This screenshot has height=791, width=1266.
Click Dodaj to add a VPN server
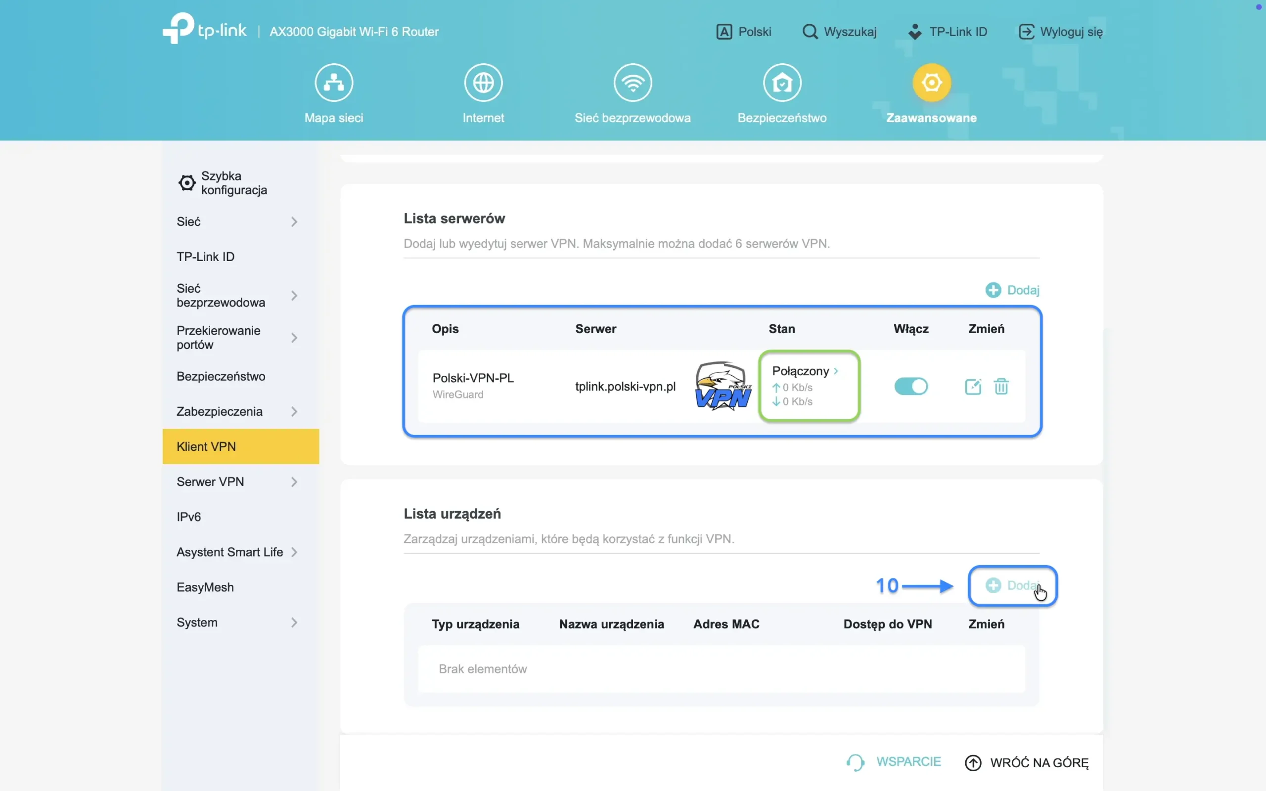1012,289
